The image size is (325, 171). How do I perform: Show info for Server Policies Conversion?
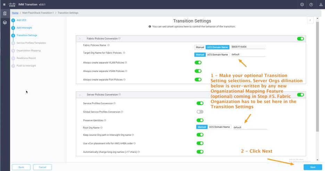pyautogui.click(x=119, y=95)
